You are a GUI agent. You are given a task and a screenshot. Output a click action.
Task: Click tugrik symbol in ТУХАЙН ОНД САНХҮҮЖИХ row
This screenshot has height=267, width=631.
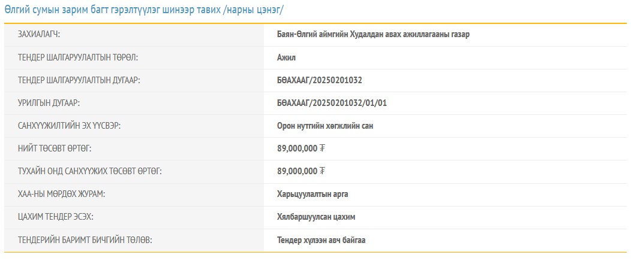(322, 171)
